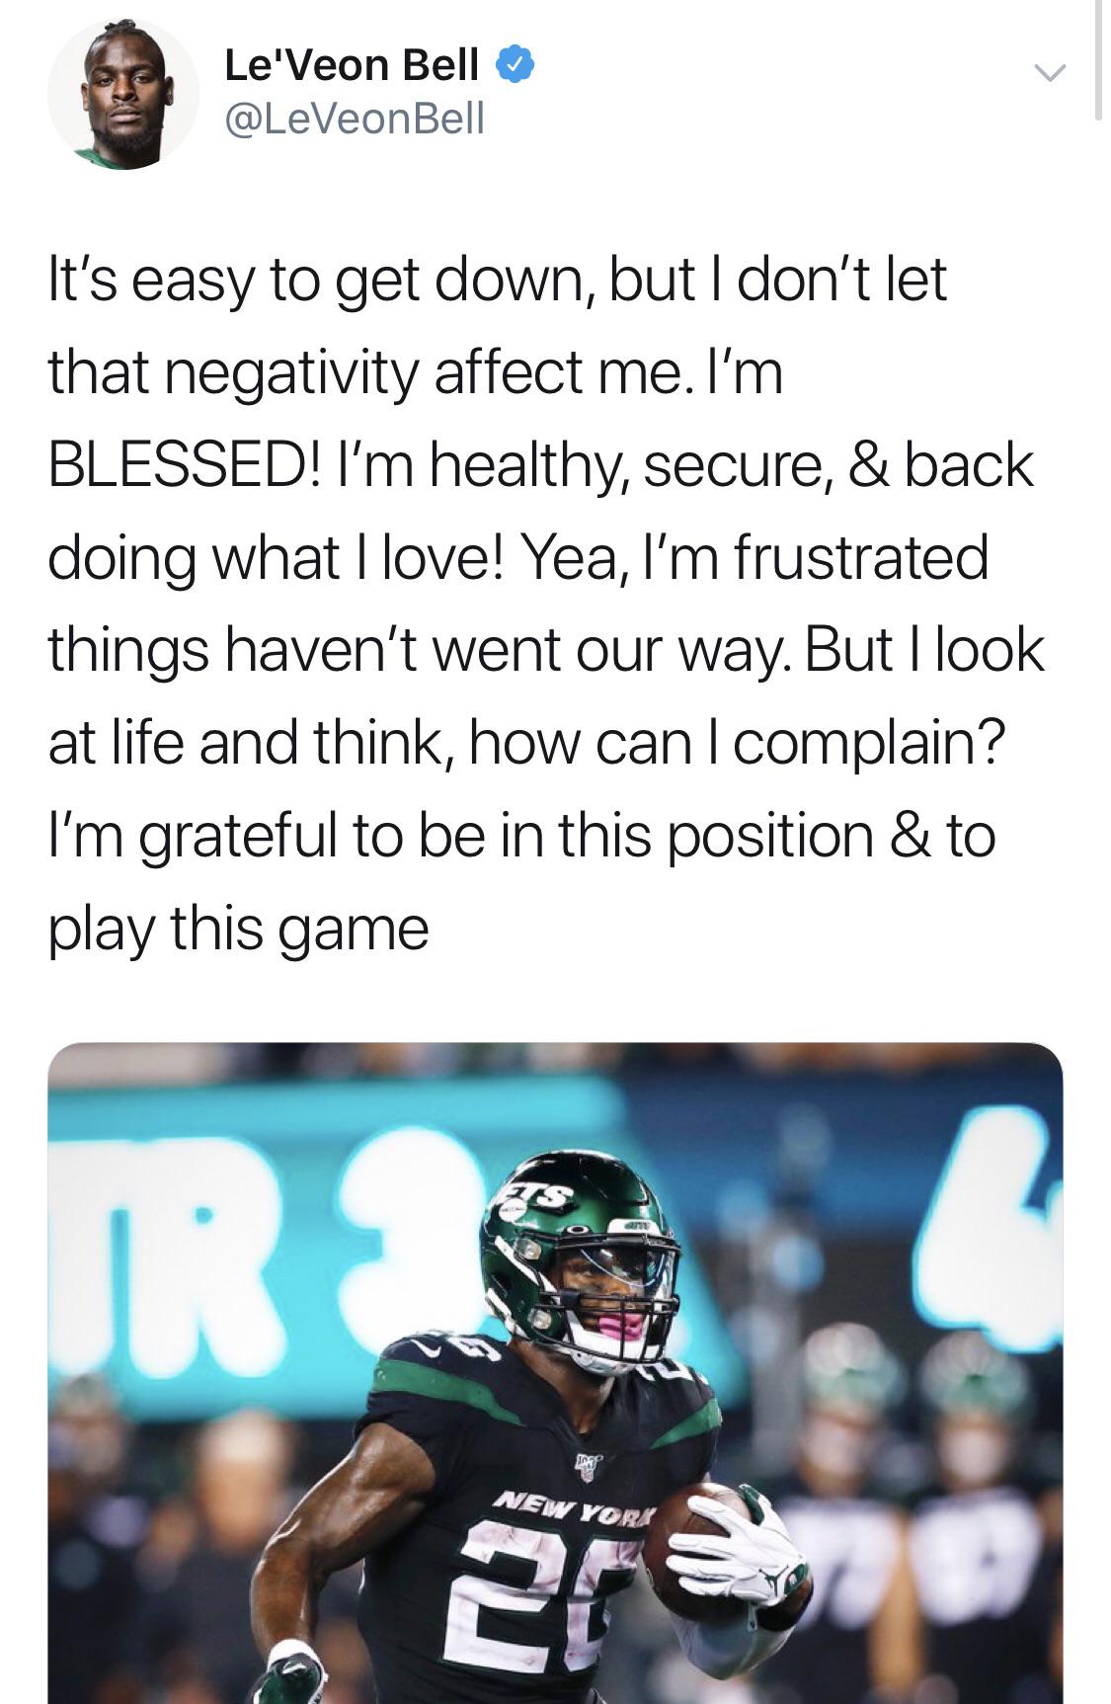Viewport: 1111px width, 1704px height.
Task: Click the Le'Veon Bell display name
Action: [x=352, y=65]
